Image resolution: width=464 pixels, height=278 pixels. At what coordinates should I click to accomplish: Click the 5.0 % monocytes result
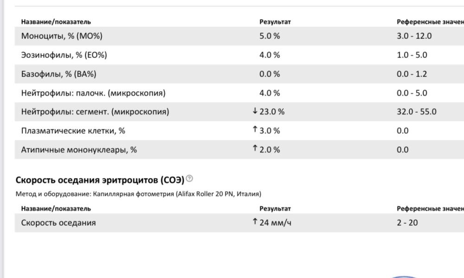[x=270, y=36]
